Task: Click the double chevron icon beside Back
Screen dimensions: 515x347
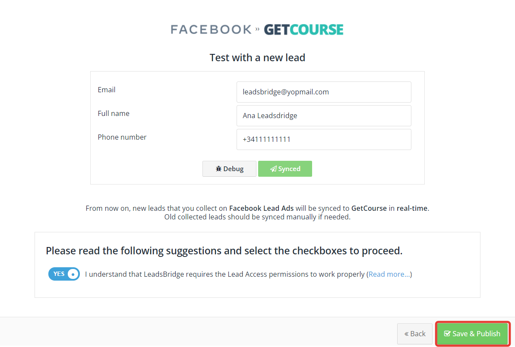Action: click(x=406, y=334)
